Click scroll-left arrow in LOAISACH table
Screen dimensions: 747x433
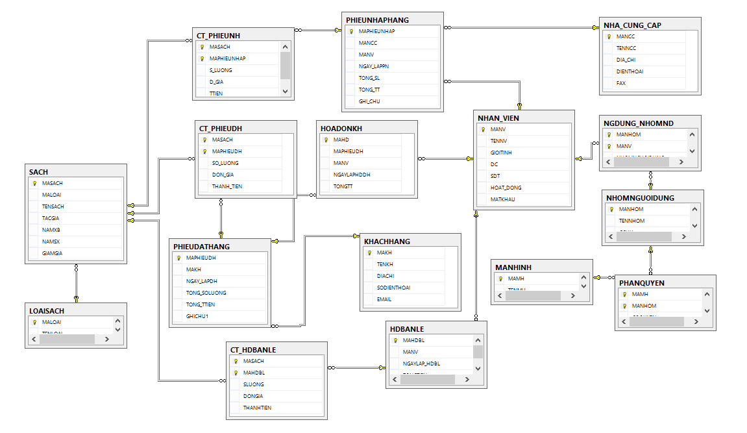34,339
